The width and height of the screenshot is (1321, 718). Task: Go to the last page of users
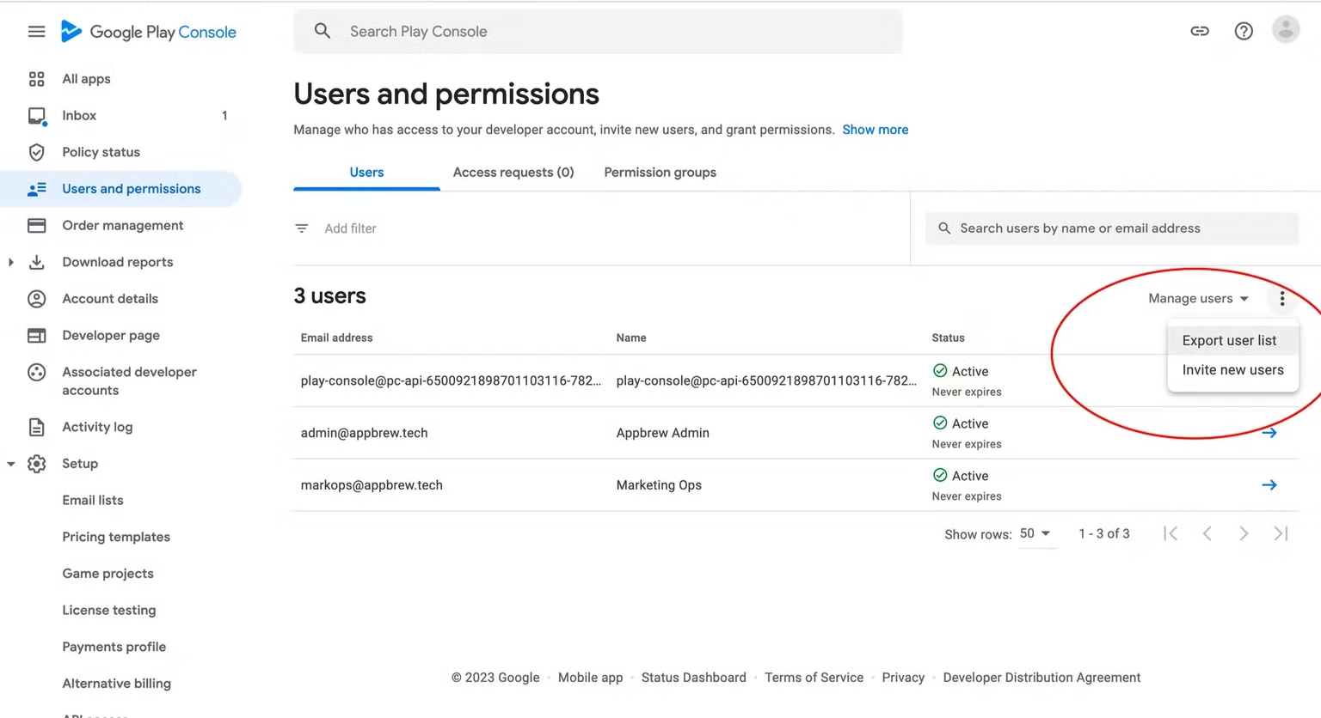(1281, 533)
